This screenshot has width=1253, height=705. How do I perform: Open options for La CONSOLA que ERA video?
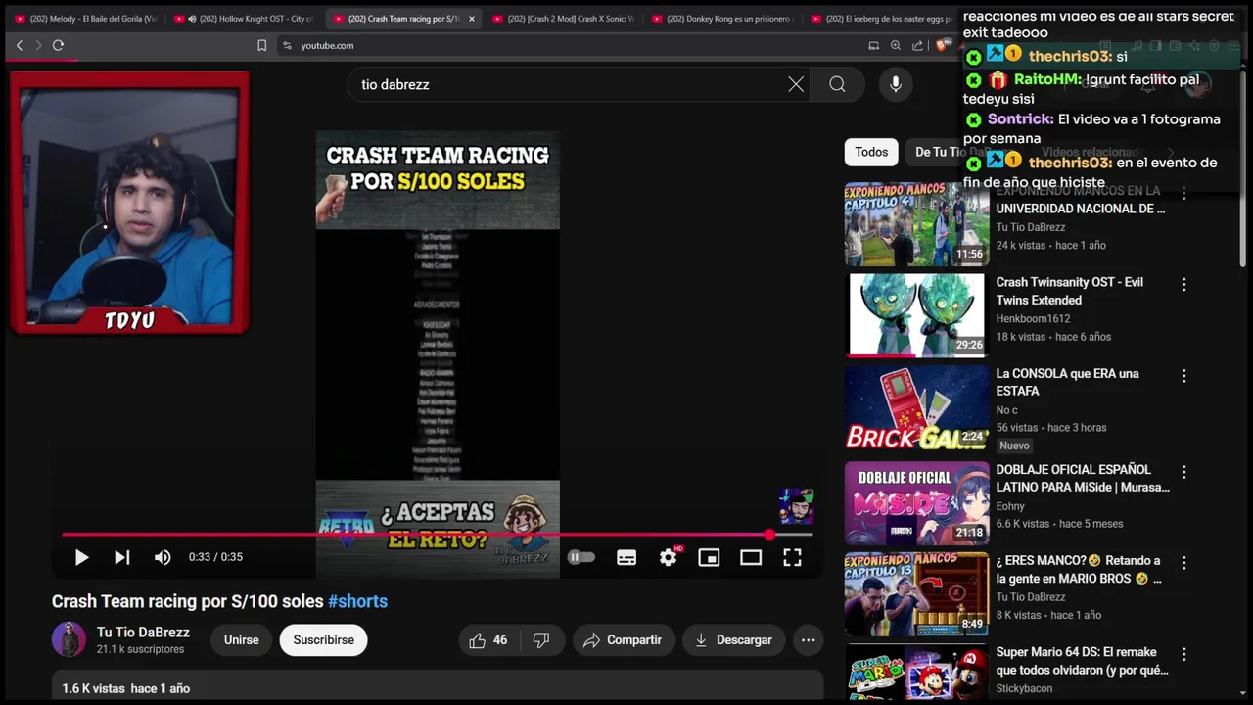1183,375
